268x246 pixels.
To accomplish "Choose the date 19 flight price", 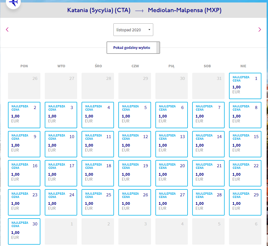I will point(135,173).
